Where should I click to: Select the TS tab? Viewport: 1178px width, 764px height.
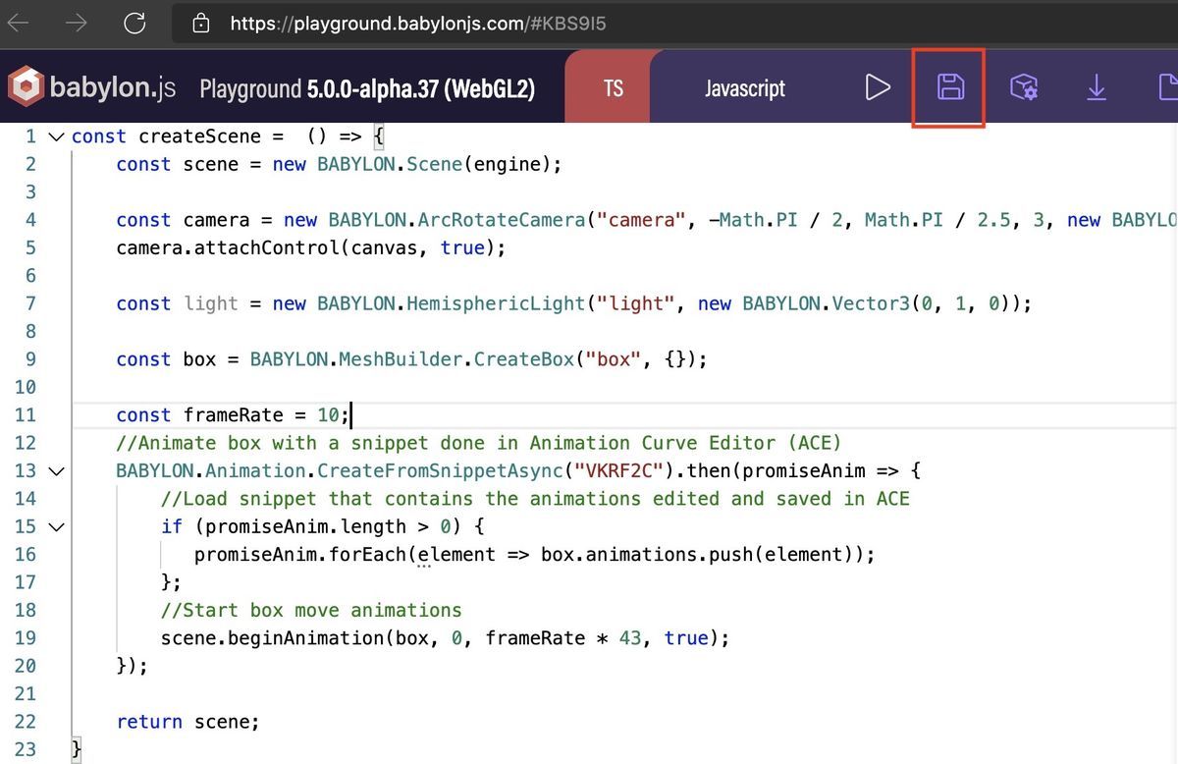(613, 87)
